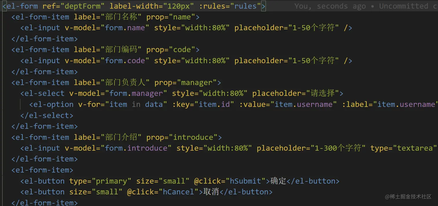Click the 取消 button text
Image resolution: width=438 pixels, height=206 pixels.
(x=211, y=192)
